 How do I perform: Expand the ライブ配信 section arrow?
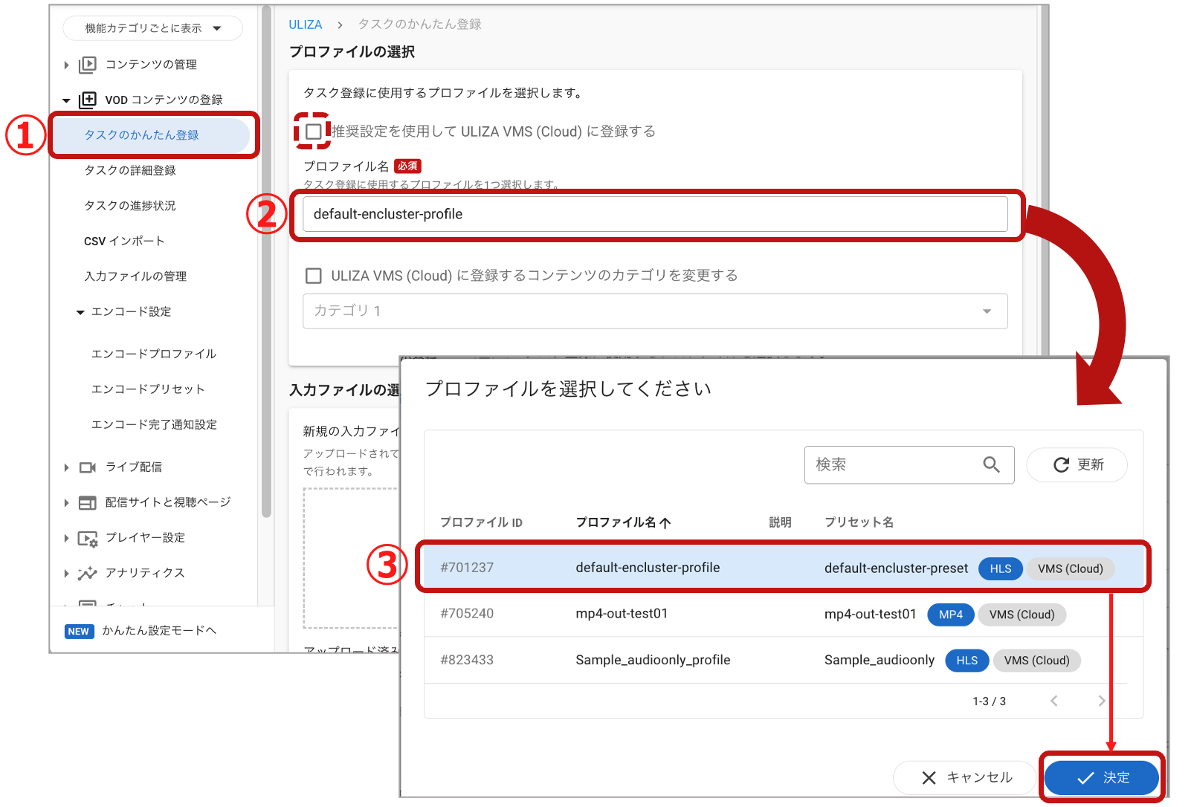click(67, 467)
